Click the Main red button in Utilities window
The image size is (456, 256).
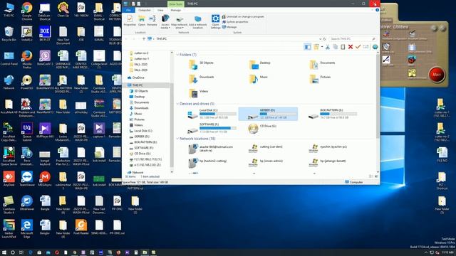click(x=436, y=75)
